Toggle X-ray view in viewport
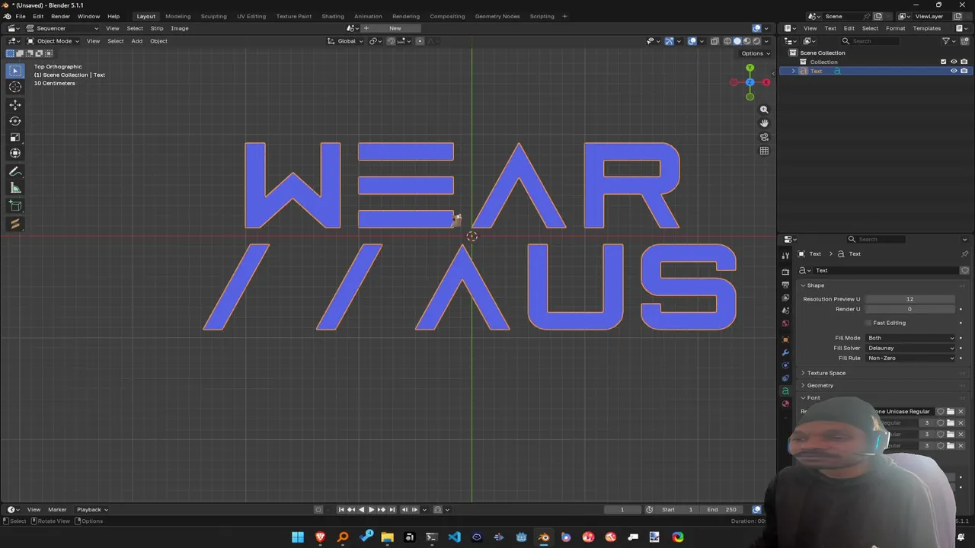Image resolution: width=975 pixels, height=548 pixels. pyautogui.click(x=714, y=41)
